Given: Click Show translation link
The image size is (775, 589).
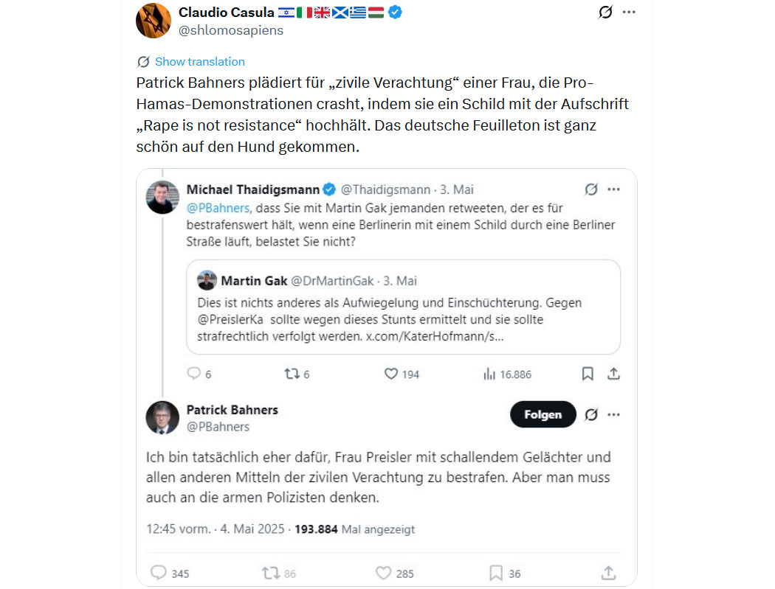Looking at the screenshot, I should (x=199, y=62).
